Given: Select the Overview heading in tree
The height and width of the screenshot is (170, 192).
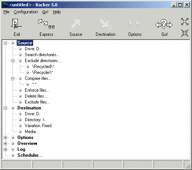Looking at the screenshot, I should (x=27, y=143).
